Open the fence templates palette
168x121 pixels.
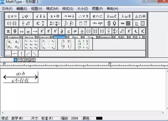tap(12, 23)
